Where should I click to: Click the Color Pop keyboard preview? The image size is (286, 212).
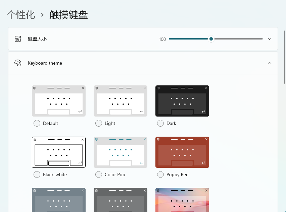pyautogui.click(x=121, y=152)
